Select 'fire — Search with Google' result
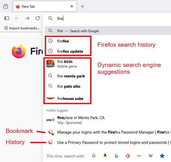The width and height of the screenshot is (171, 162). 108,31
